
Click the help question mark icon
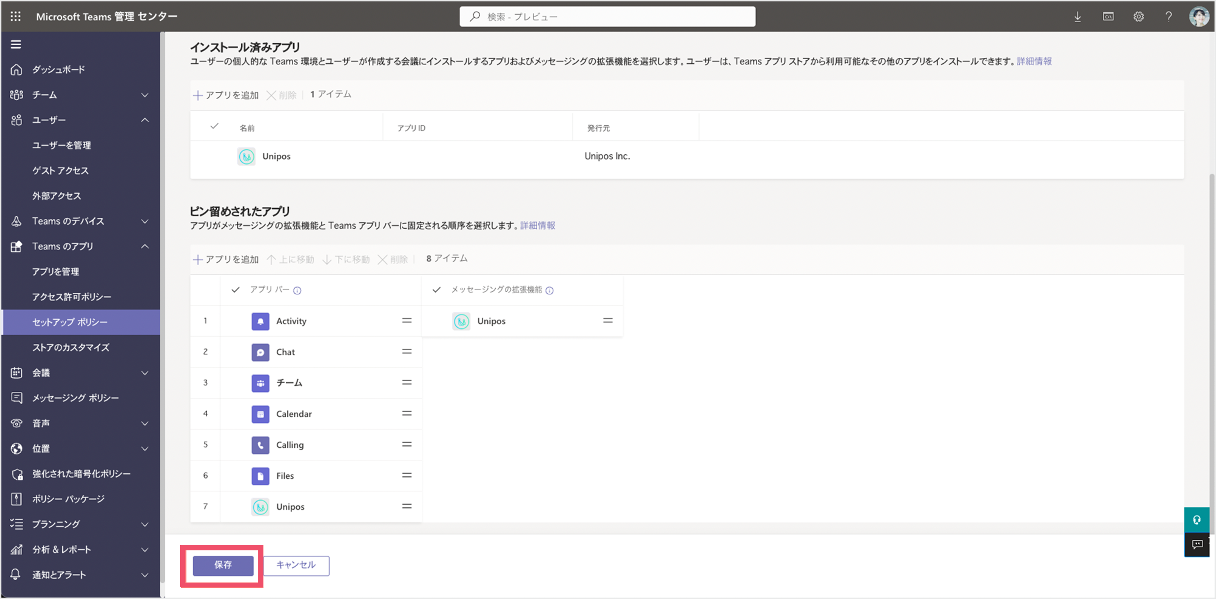[x=1168, y=17]
